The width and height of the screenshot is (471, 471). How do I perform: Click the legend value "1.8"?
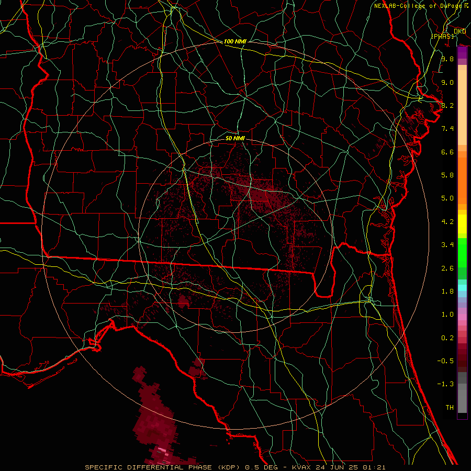click(x=447, y=291)
